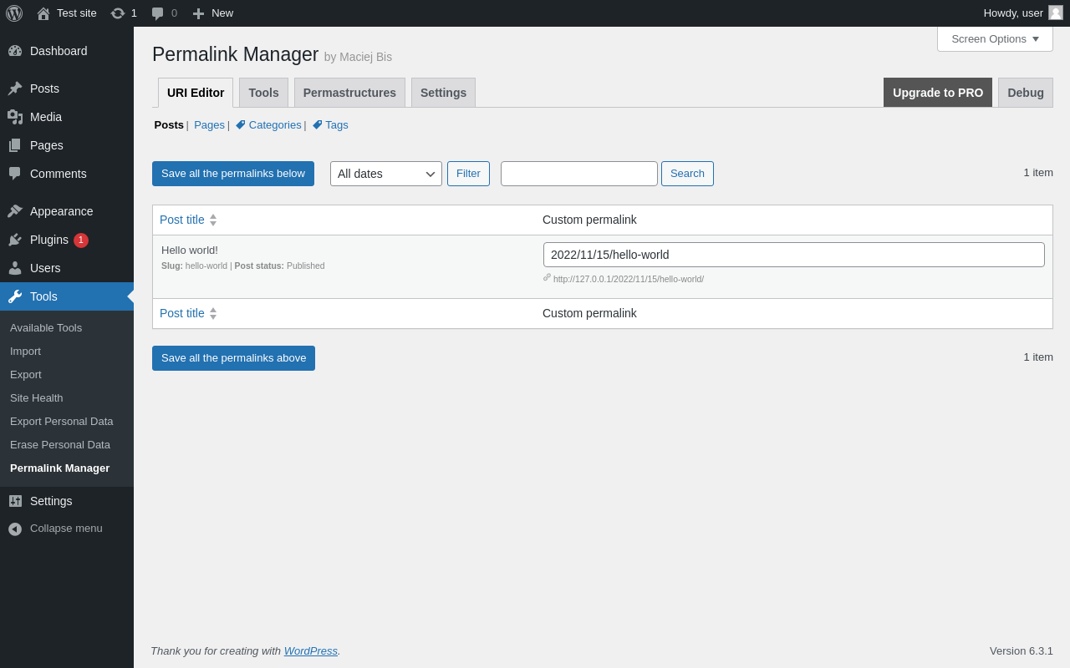Sort by Post title in table header
Viewport: 1070px width, 668px height.
(182, 220)
